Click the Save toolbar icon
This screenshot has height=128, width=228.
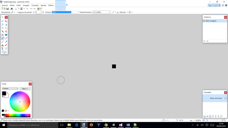[x=8, y=9]
